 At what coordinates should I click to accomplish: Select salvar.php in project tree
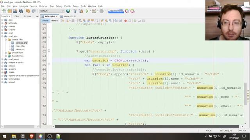[x=20, y=49]
